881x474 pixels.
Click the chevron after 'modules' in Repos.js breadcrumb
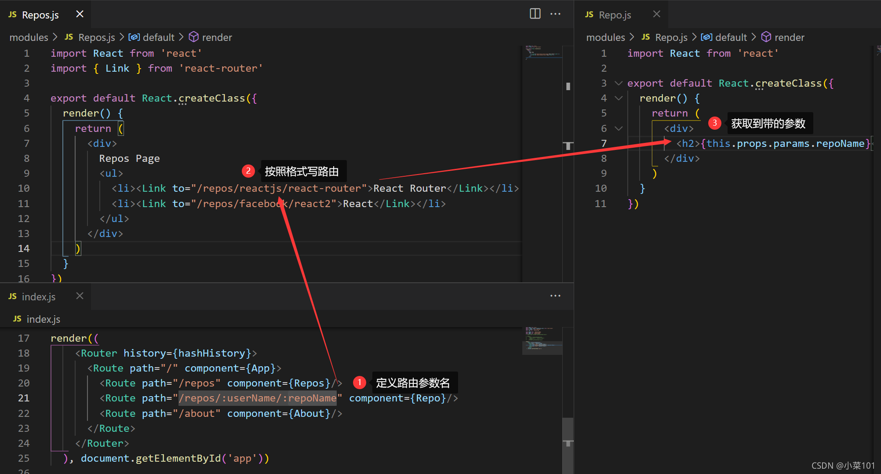[x=55, y=37]
